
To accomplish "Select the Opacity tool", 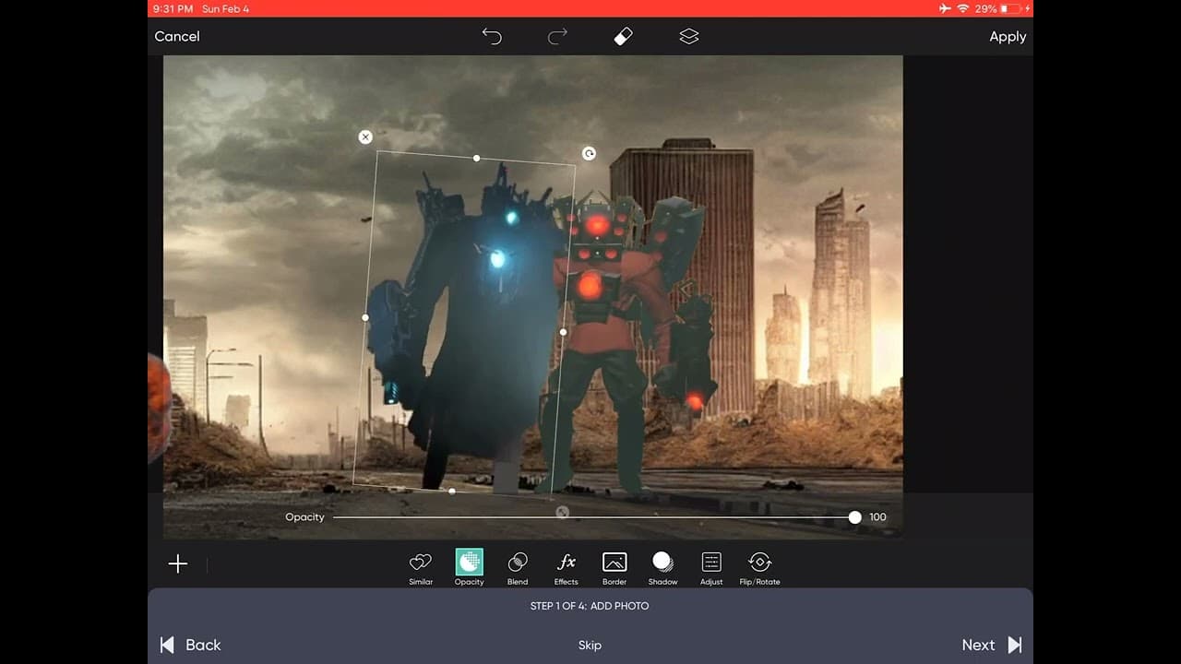I will click(469, 568).
